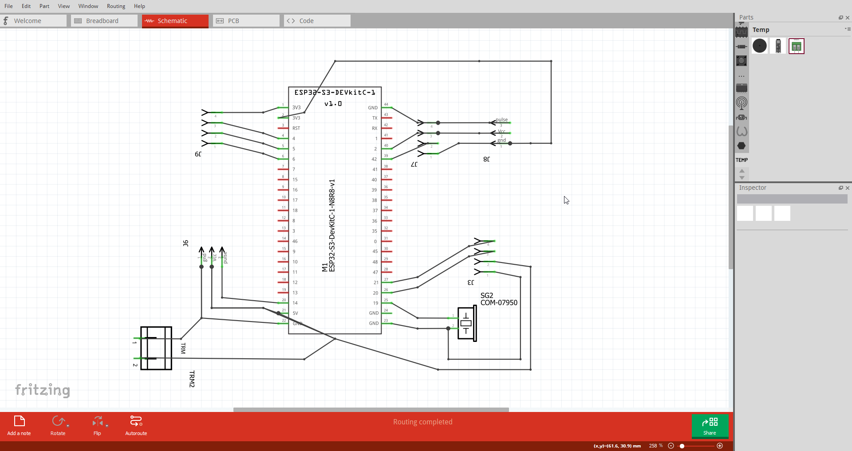Click the three-dots separator bin icon

pyautogui.click(x=742, y=76)
